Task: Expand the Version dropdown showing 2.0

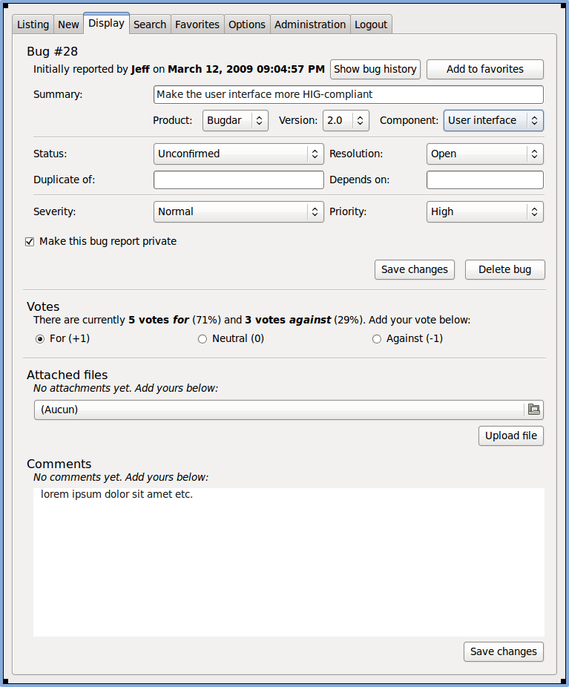Action: 346,121
